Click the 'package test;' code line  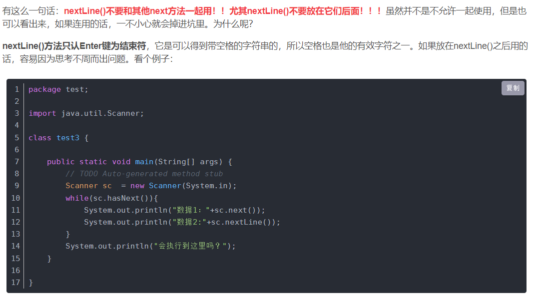58,89
